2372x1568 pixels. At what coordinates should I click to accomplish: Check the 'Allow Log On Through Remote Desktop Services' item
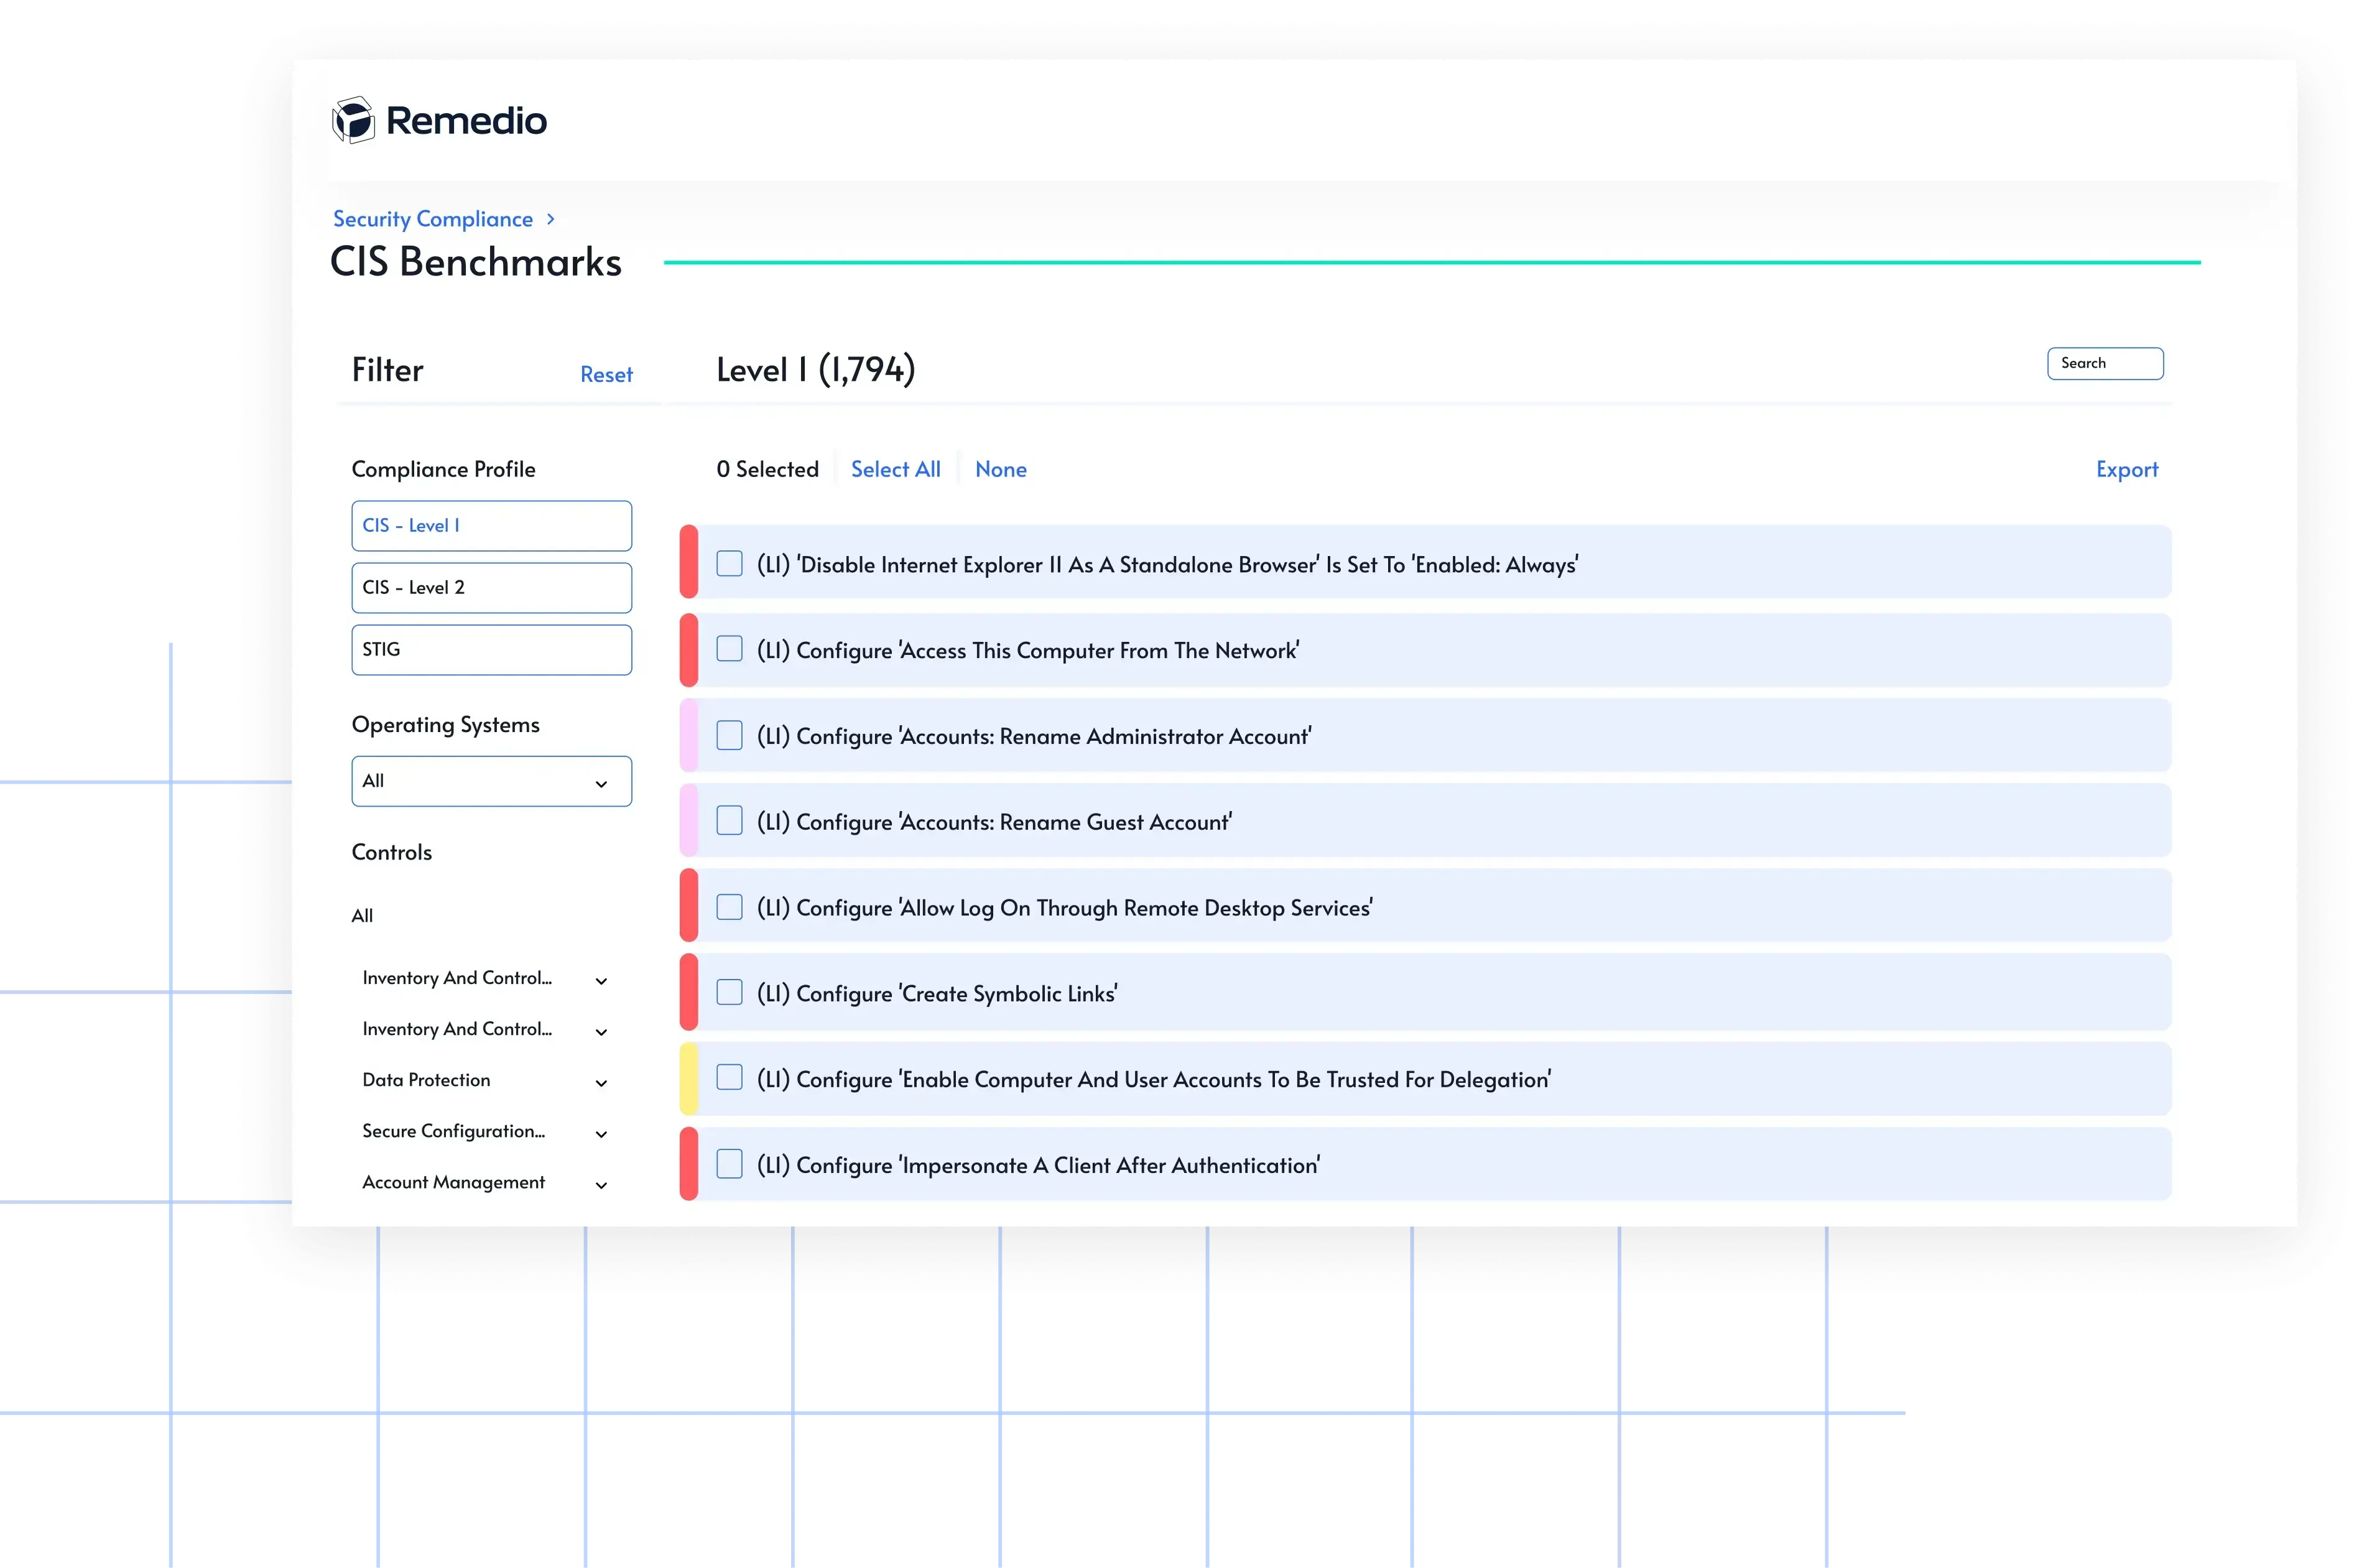[728, 906]
